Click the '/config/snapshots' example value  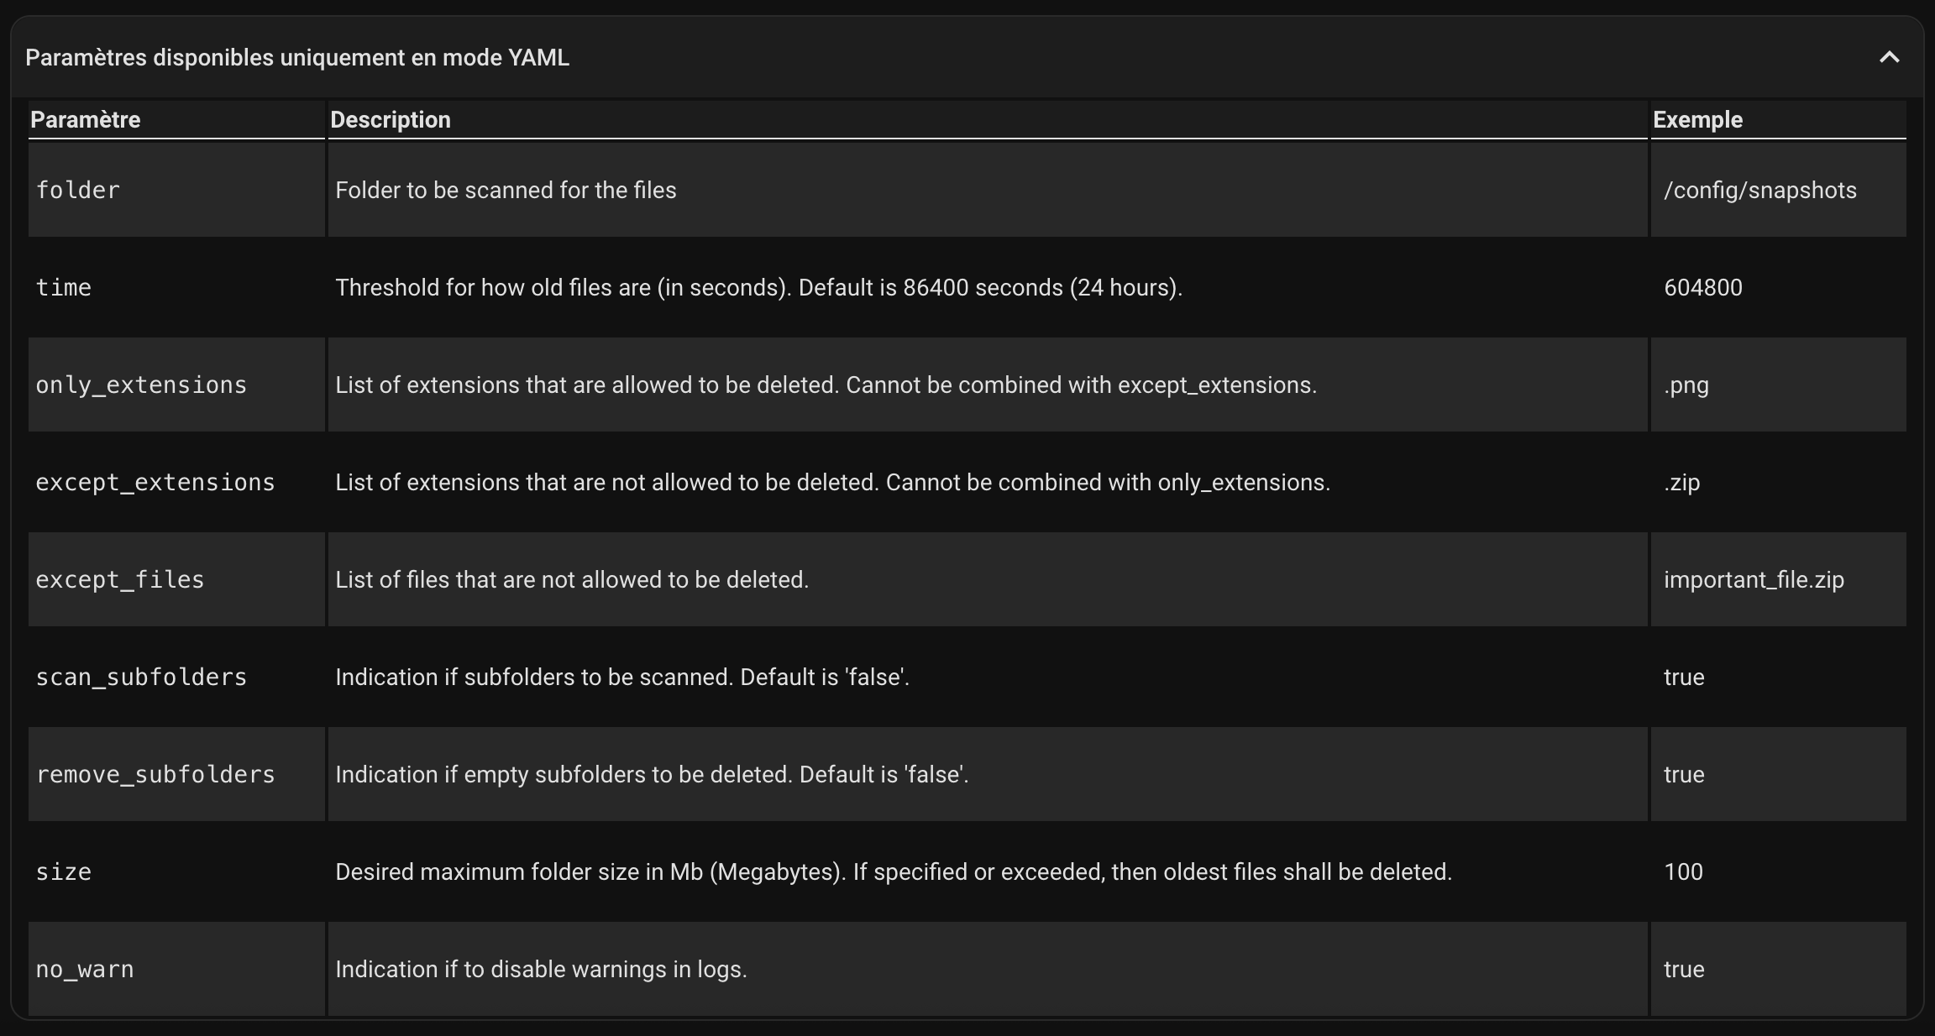point(1760,191)
